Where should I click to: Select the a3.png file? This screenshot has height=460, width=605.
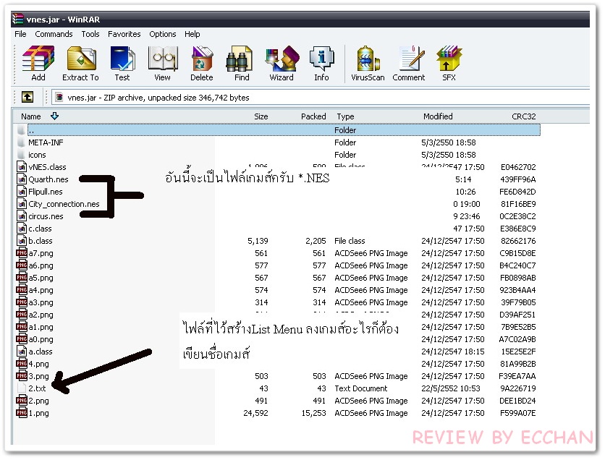point(41,302)
